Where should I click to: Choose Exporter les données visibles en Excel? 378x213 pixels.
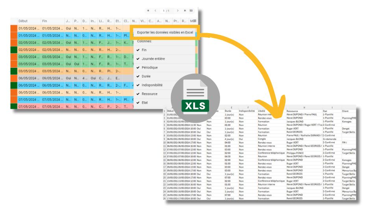(x=165, y=32)
